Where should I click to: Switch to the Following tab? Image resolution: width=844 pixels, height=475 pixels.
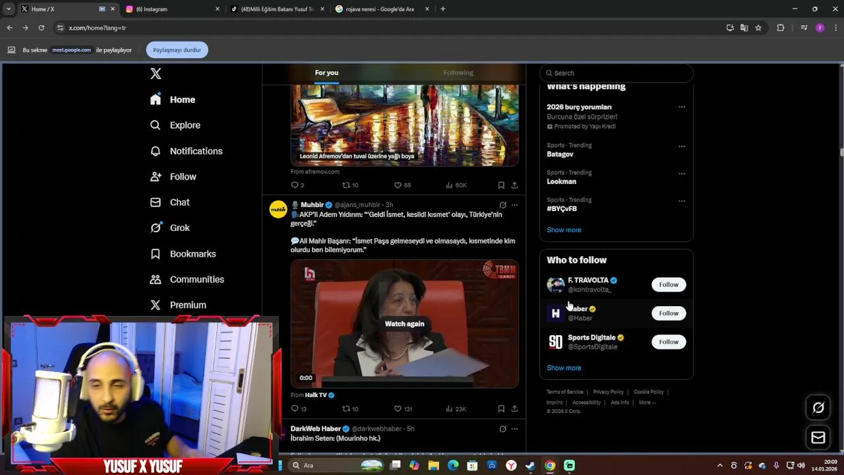[458, 73]
